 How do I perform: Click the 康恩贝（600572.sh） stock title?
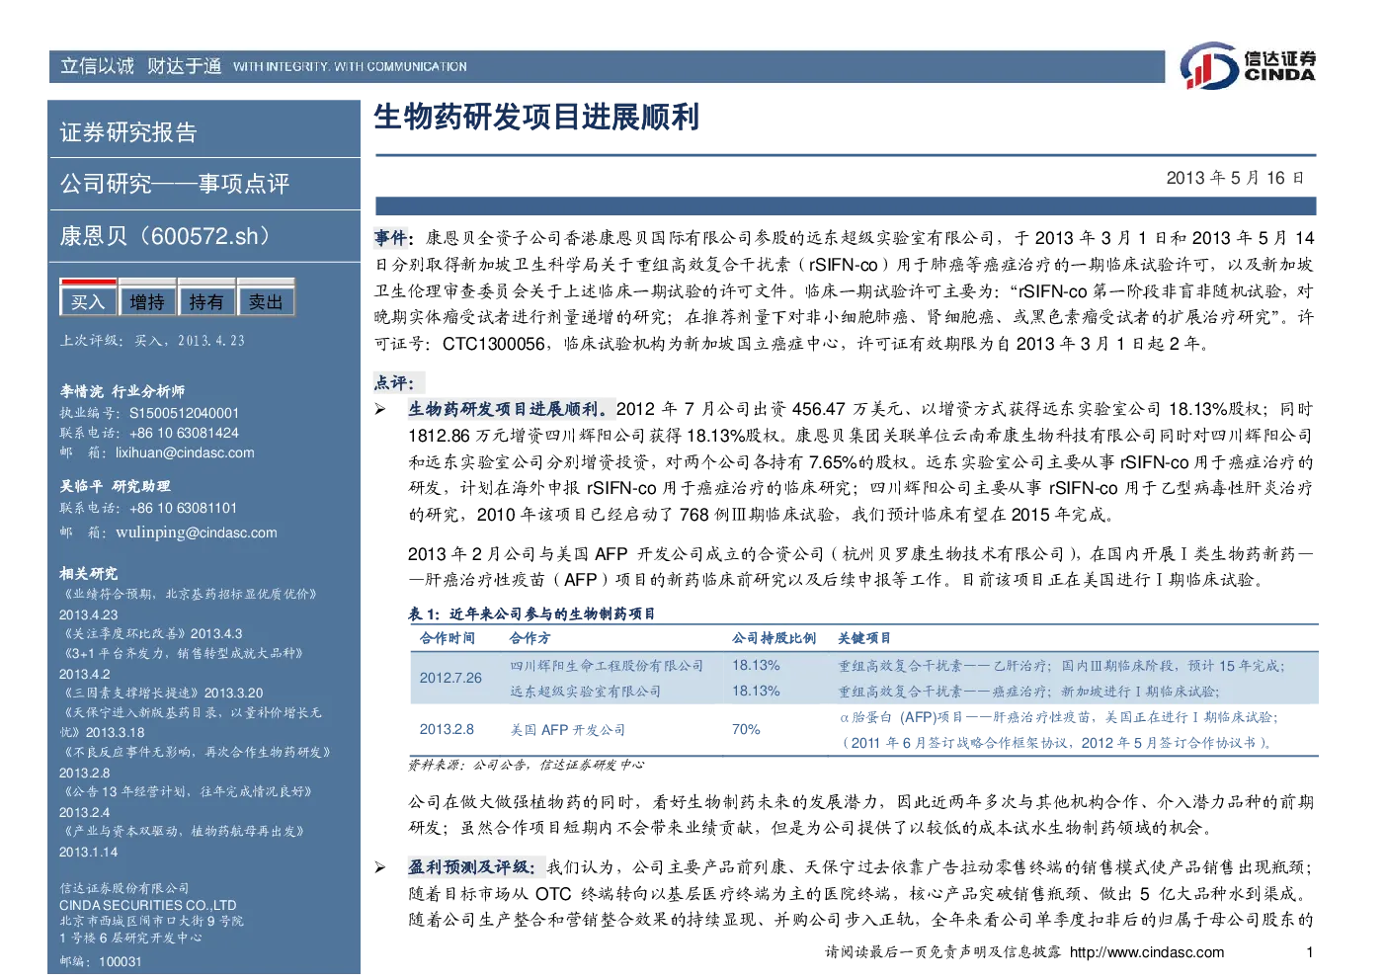(x=165, y=236)
